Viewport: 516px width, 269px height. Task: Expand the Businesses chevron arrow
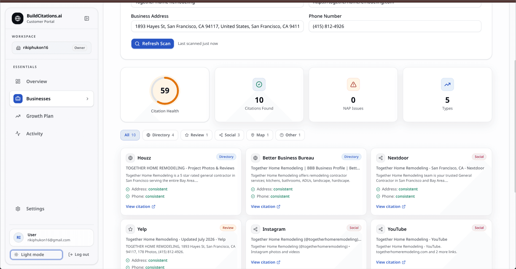(87, 99)
